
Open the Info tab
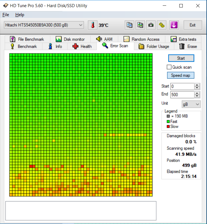55,46
